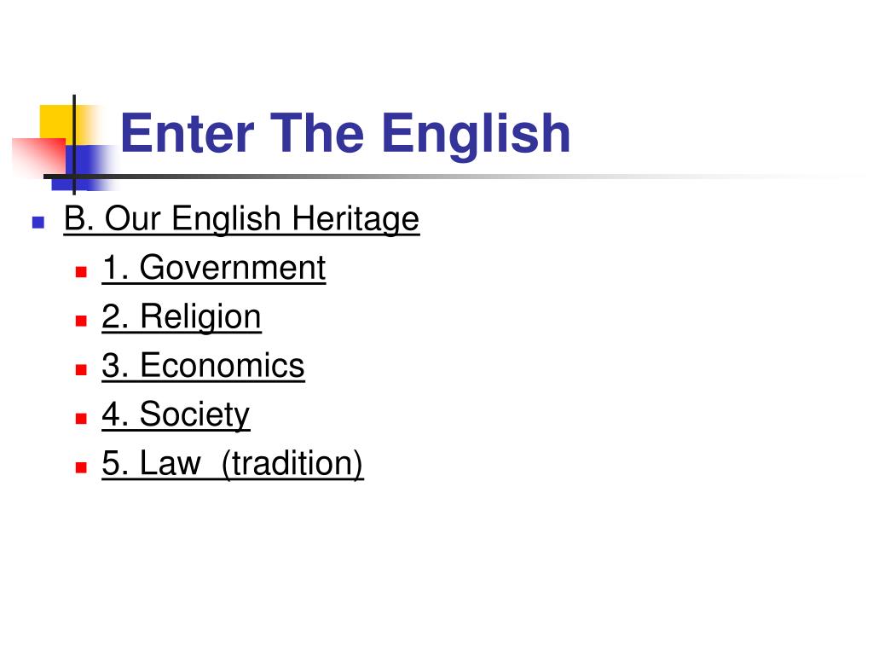Click the word (tradition) in last item

click(292, 463)
